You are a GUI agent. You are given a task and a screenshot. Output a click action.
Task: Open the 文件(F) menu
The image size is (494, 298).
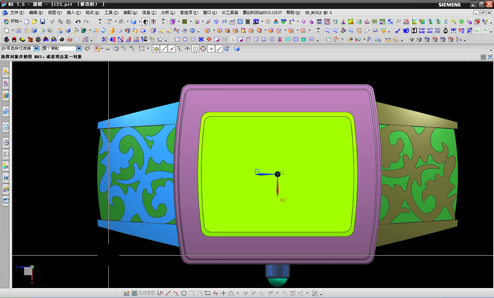tap(17, 13)
